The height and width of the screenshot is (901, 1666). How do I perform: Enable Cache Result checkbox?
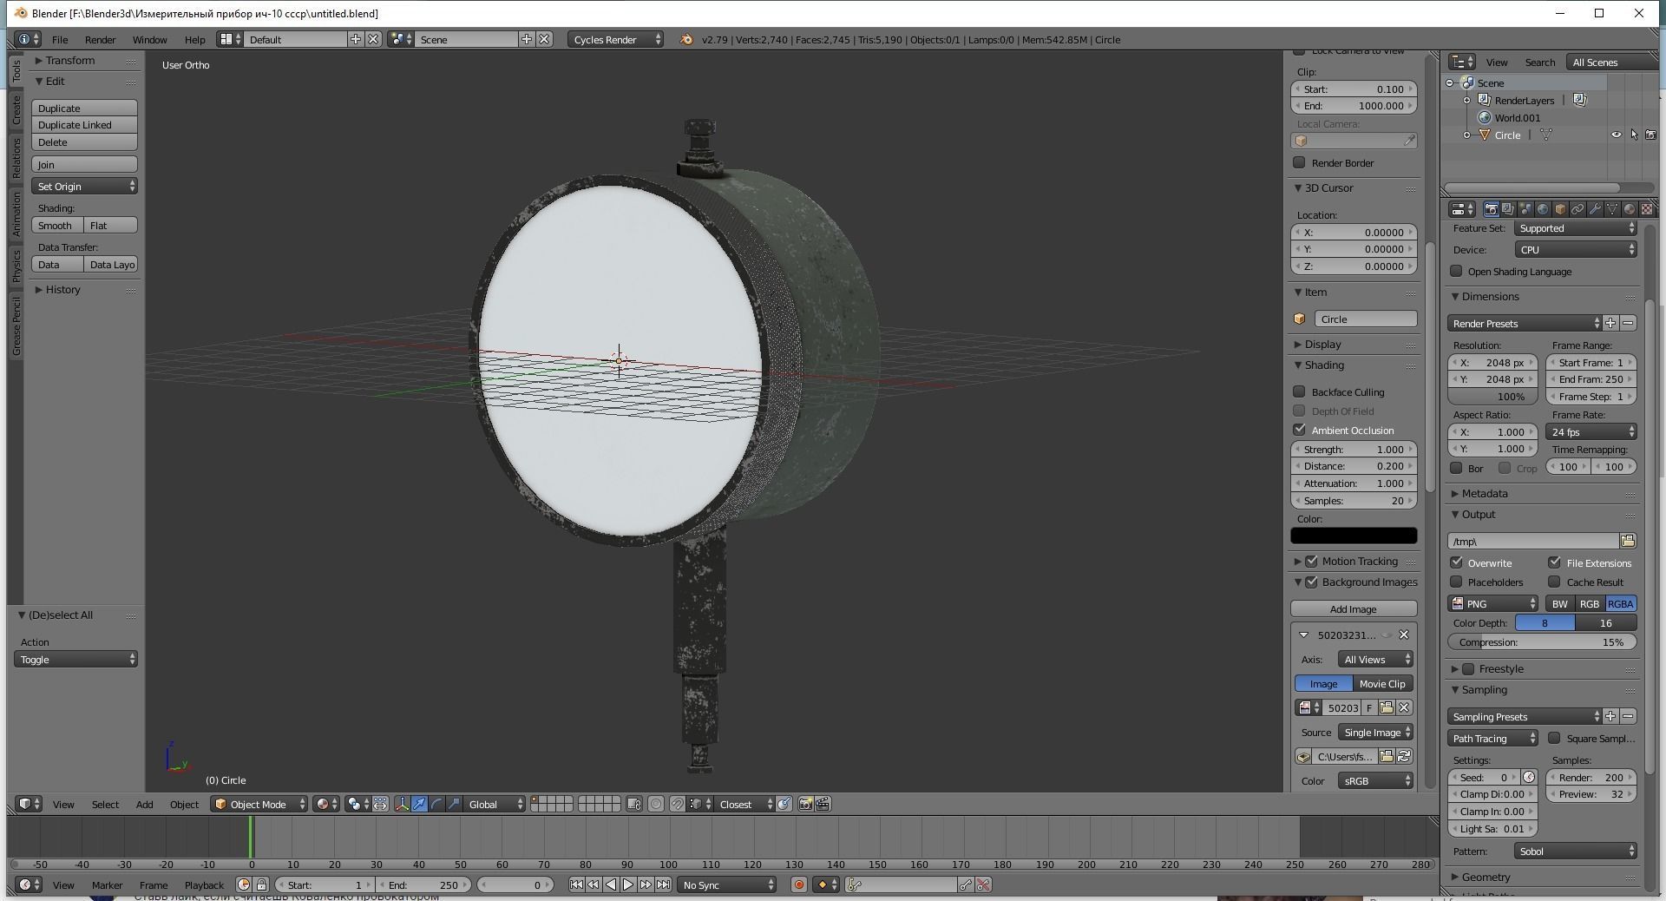(1554, 582)
